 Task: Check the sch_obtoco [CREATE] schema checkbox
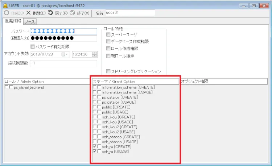pos(95,137)
